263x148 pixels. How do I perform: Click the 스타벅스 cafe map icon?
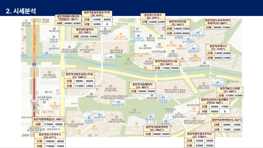coord(44,112)
